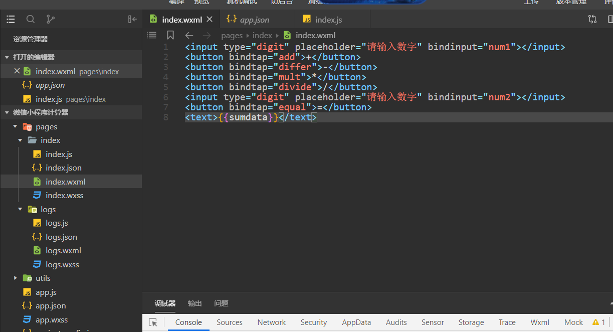613x332 pixels.
Task: Open index.js under index folder in tree
Action: point(71,154)
